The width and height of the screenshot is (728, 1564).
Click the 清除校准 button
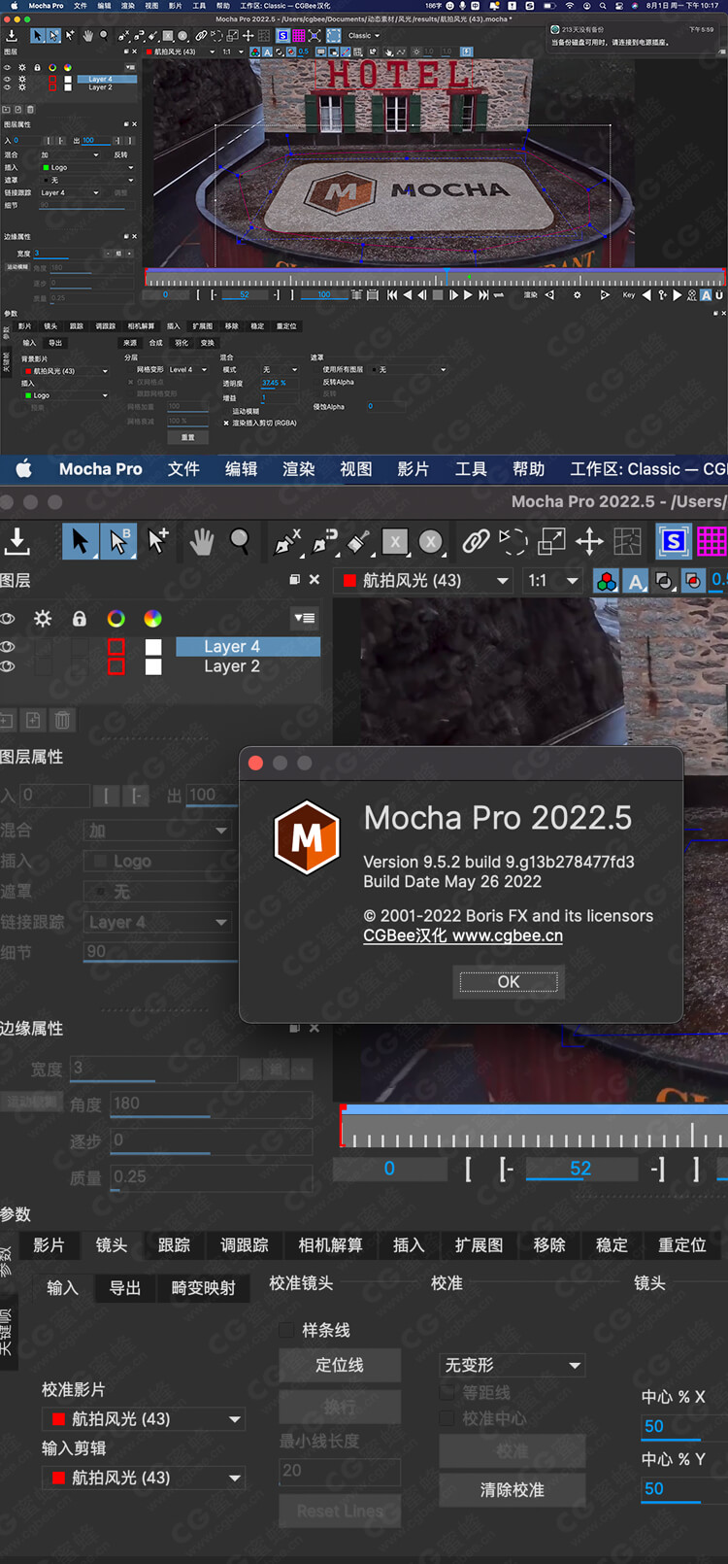point(513,1489)
